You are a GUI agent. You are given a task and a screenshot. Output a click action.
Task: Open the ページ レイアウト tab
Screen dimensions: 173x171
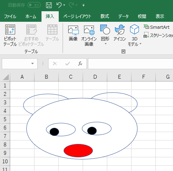coord(77,17)
